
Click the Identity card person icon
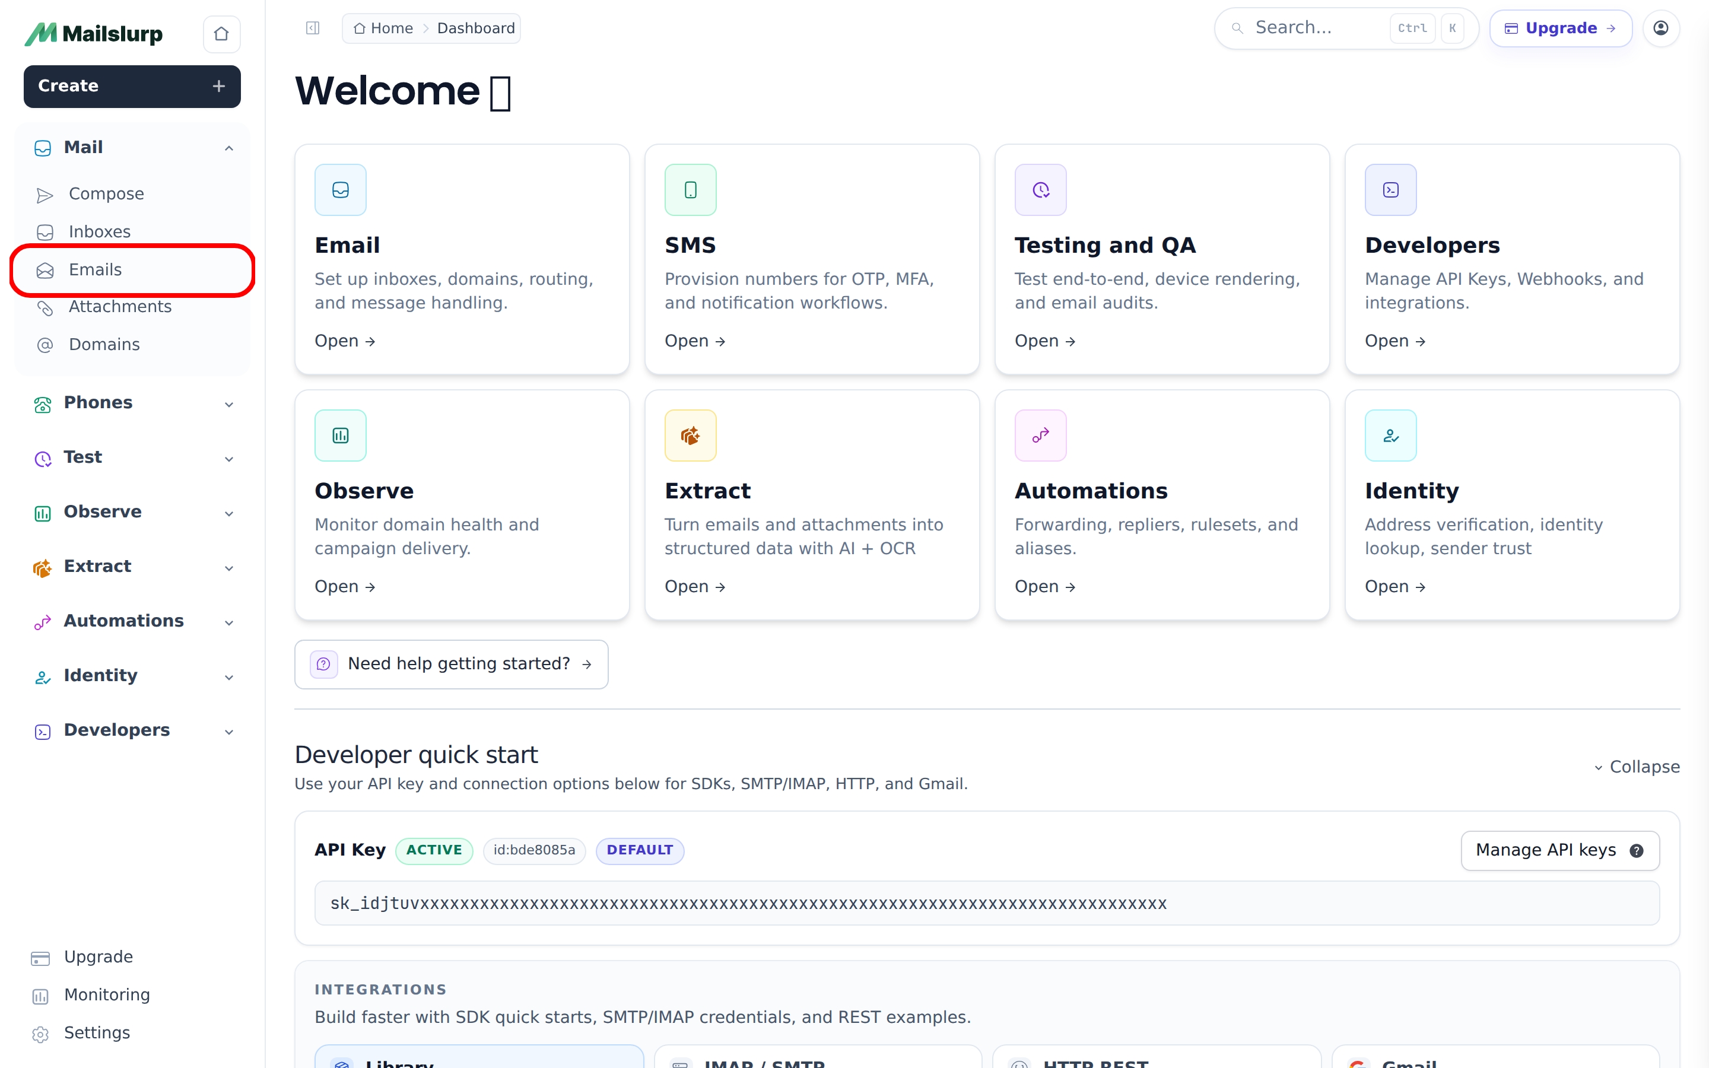(x=1390, y=436)
